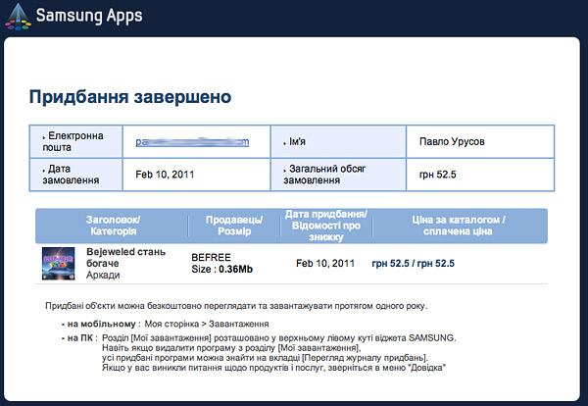
Task: Click the 'Аркади' category text
Action: point(103,275)
